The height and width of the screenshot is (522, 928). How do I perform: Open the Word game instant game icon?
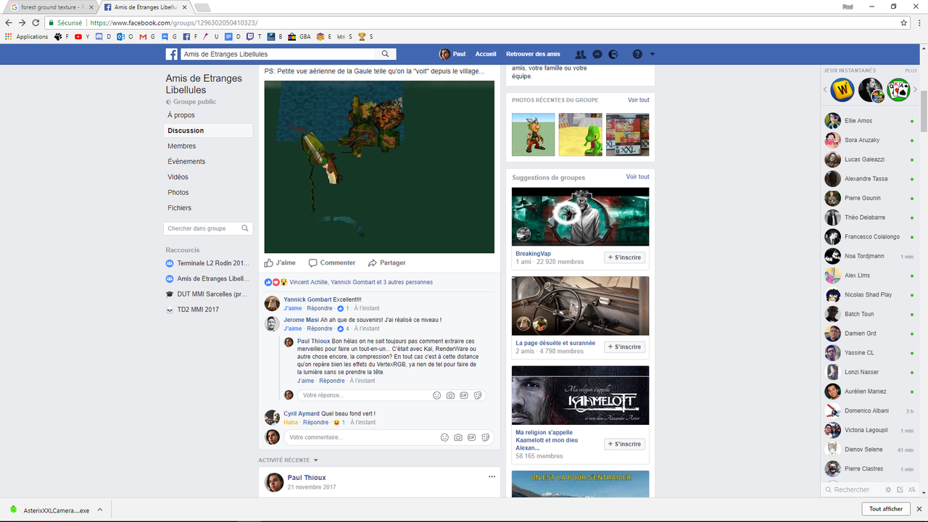(x=843, y=90)
